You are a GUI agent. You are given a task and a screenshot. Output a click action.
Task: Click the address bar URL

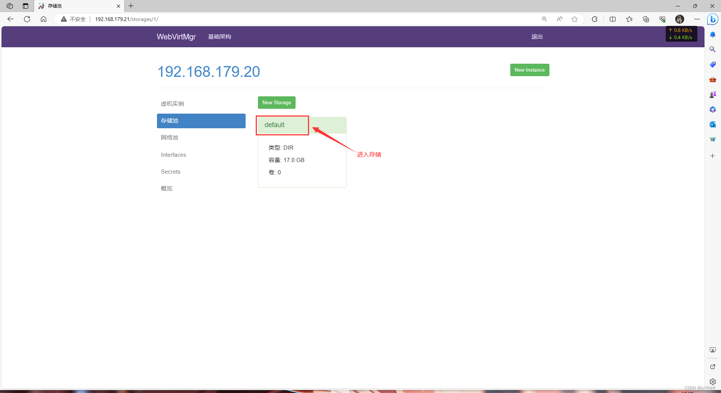click(127, 19)
